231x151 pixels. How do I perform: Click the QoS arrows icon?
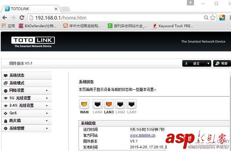6,113
